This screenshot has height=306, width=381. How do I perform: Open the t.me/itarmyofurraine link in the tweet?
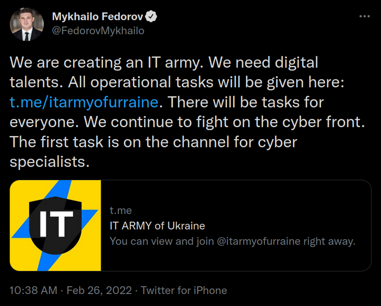(x=84, y=102)
